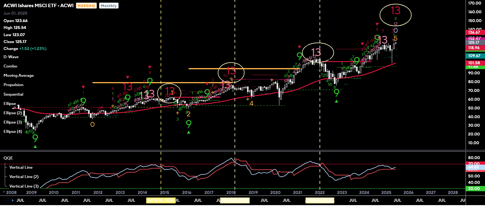The height and width of the screenshot is (208, 485).
Task: Select Vertical Line (2) in QQE tree
Action: pyautogui.click(x=24, y=177)
